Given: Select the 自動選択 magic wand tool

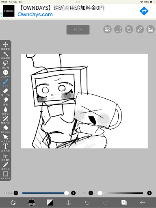Looking at the screenshot, I should coord(6,56).
